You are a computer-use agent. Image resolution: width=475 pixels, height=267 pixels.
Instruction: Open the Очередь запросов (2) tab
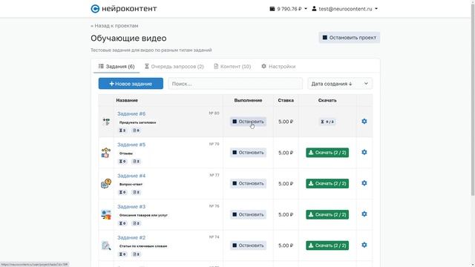pyautogui.click(x=174, y=66)
